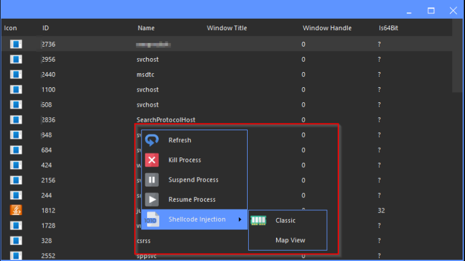Click the Window Title column header
This screenshot has width=465, height=261.
(x=227, y=28)
